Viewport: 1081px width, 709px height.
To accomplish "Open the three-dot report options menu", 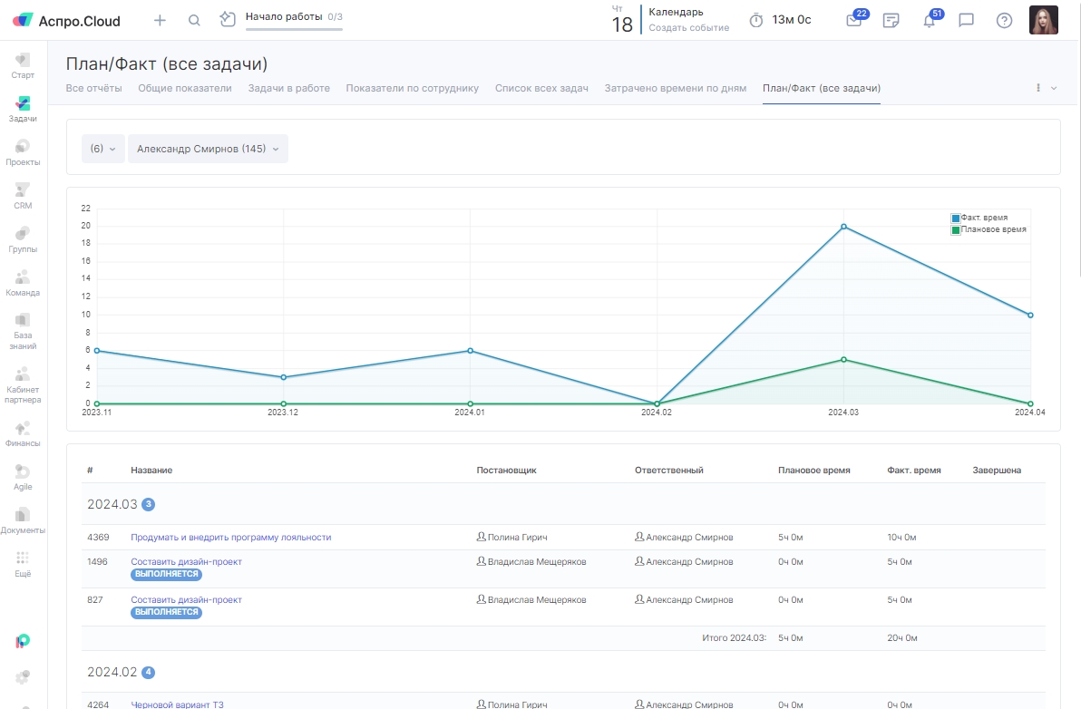I will tap(1038, 88).
